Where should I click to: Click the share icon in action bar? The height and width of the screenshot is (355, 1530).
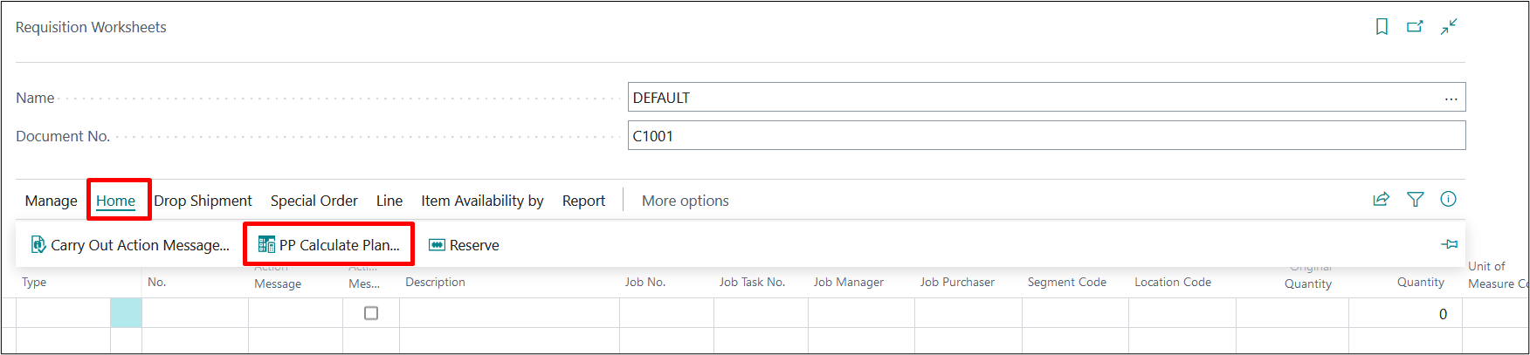point(1381,200)
